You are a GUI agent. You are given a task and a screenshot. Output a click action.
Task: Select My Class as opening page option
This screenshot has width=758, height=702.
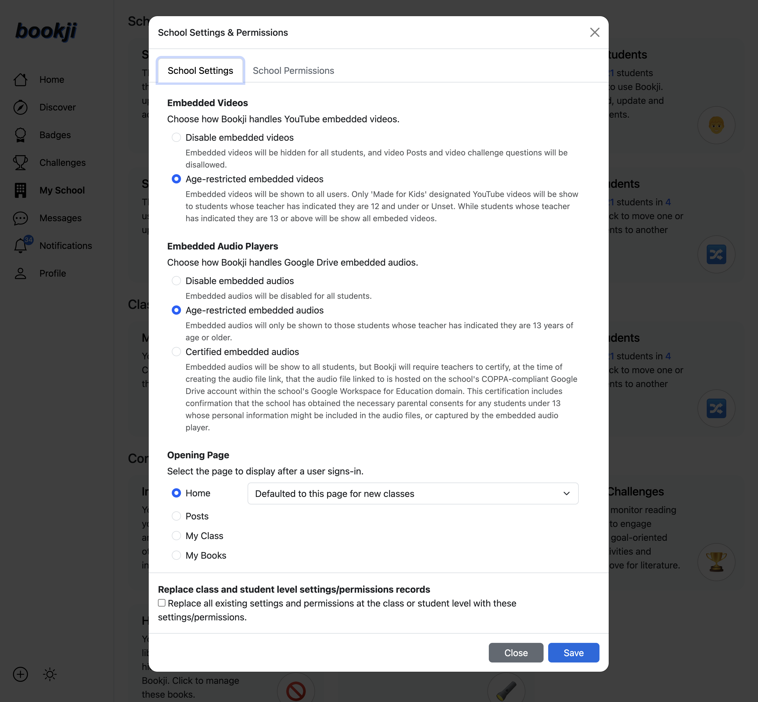click(176, 535)
